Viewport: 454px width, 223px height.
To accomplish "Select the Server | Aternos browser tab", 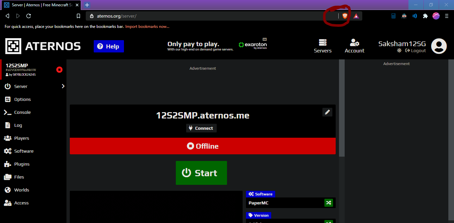I will (x=42, y=5).
